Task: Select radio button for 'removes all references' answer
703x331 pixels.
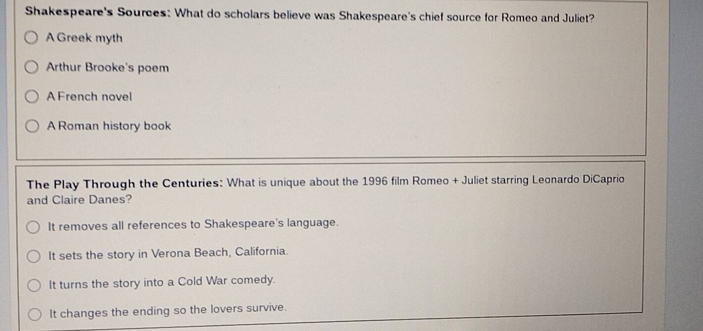Action: (x=33, y=227)
